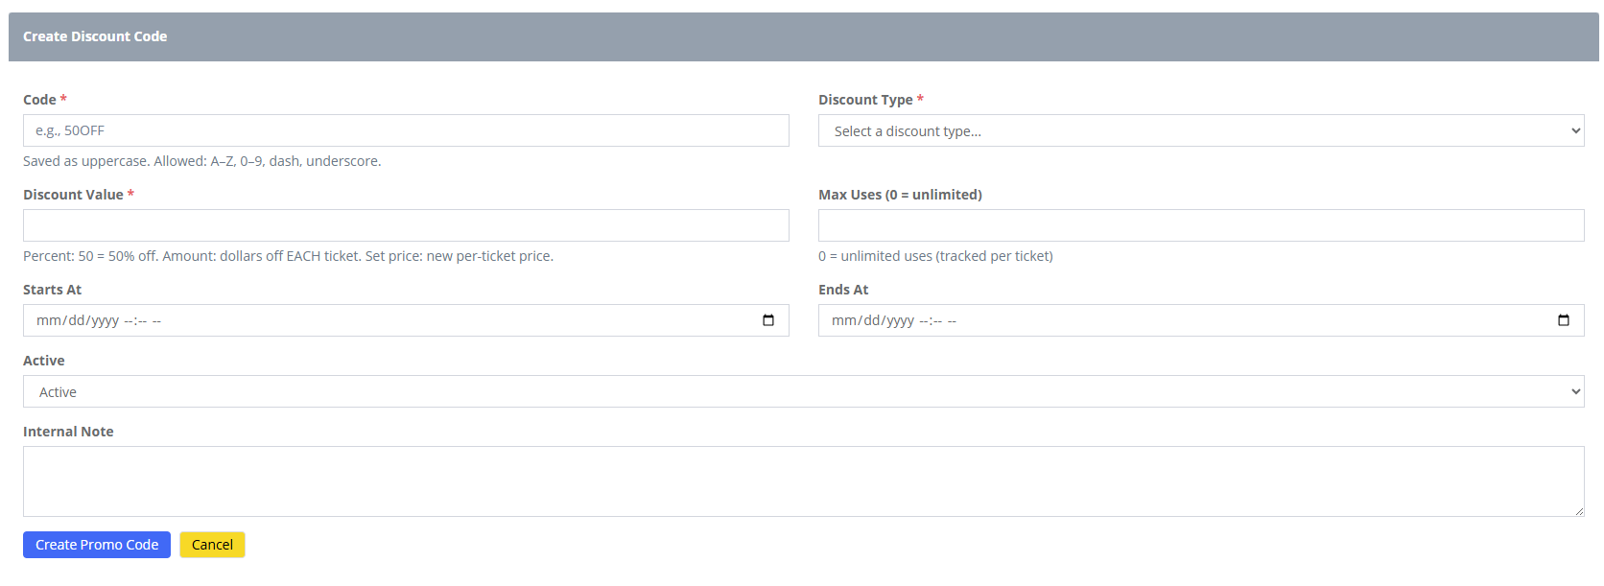
Task: Open the Discount Type dropdown
Action: click(1201, 130)
